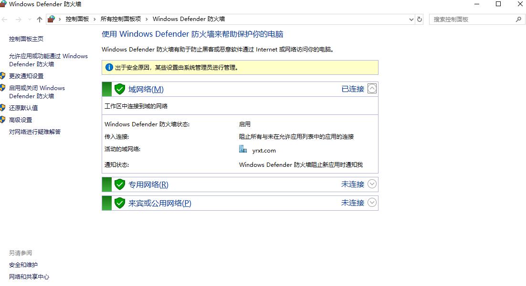Click shield icon beside 更改通知设置

point(3,76)
